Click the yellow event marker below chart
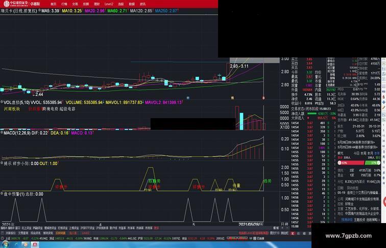 [232, 98]
